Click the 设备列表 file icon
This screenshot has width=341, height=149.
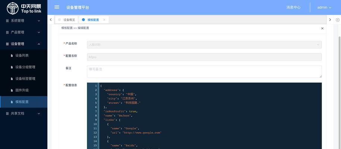[x=12, y=56]
